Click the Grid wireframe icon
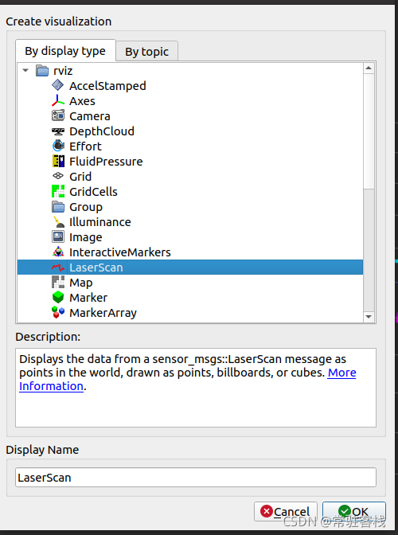398x535 pixels. tap(57, 176)
